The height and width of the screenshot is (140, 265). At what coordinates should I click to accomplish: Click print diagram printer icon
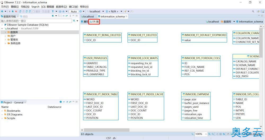pyautogui.click(x=228, y=134)
